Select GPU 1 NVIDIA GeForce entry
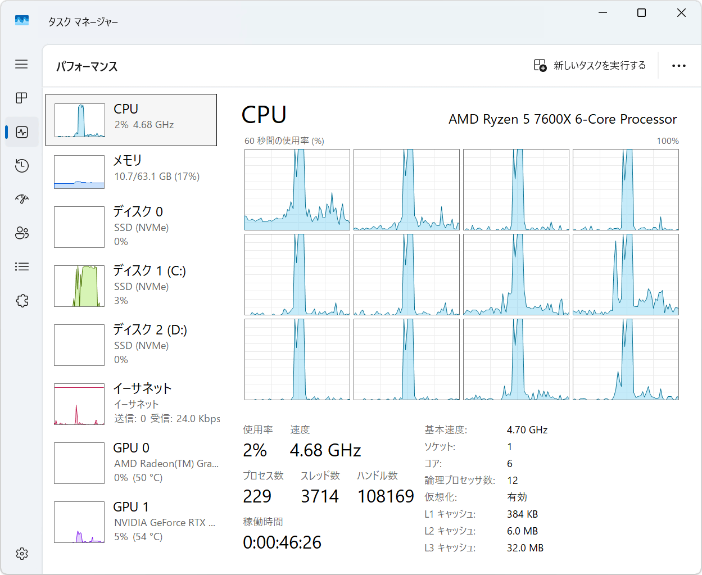The width and height of the screenshot is (702, 575). (131, 522)
